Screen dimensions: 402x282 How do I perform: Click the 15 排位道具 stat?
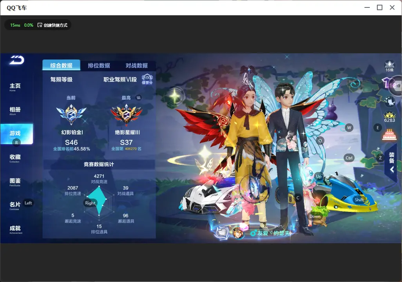(x=99, y=229)
